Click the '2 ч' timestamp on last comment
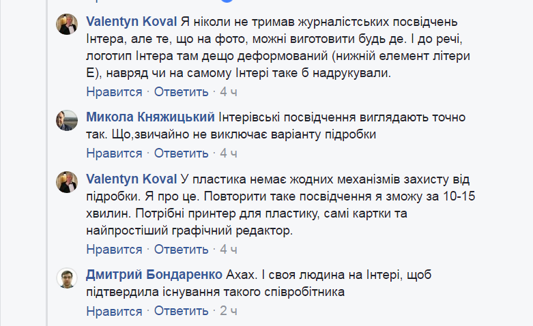The width and height of the screenshot is (533, 326). [228, 312]
